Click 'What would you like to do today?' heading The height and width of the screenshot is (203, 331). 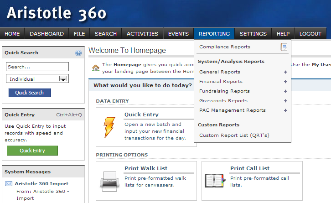pyautogui.click(x=143, y=85)
